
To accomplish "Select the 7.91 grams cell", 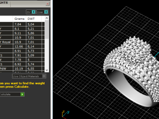I will point(20,55).
